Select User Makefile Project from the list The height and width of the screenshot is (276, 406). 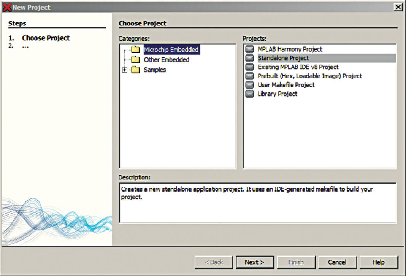click(x=285, y=85)
